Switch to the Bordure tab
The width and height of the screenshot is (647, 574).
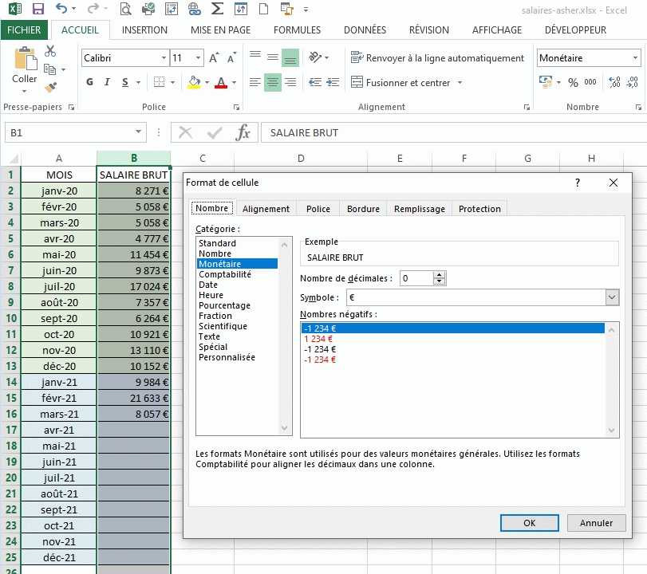[x=363, y=209]
